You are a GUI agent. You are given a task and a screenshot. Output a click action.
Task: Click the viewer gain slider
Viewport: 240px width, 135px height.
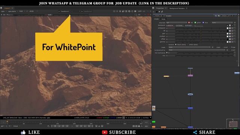29,15
